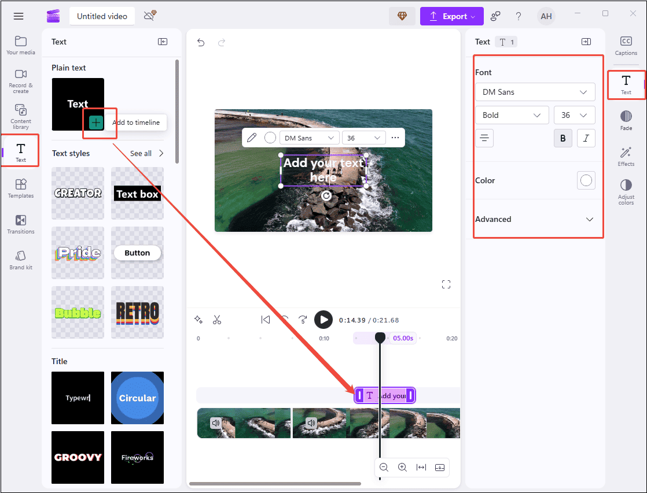Open the Color swatch in panel
Screen dimensions: 647x493
pyautogui.click(x=586, y=180)
